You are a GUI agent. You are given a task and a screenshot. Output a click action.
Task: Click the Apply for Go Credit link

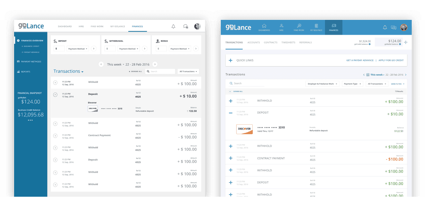click(x=392, y=60)
